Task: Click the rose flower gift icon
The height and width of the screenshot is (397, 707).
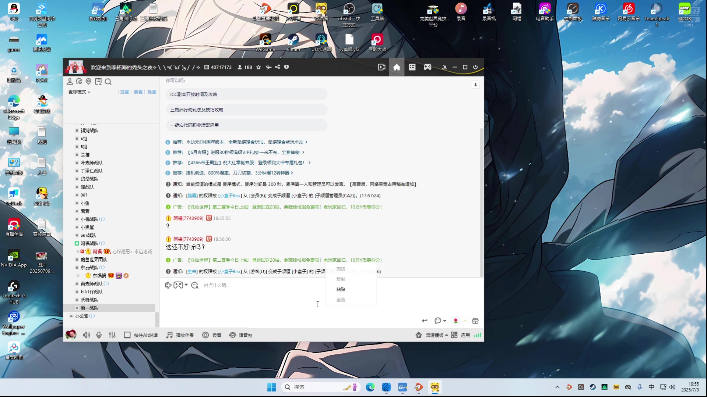Action: coord(455,321)
